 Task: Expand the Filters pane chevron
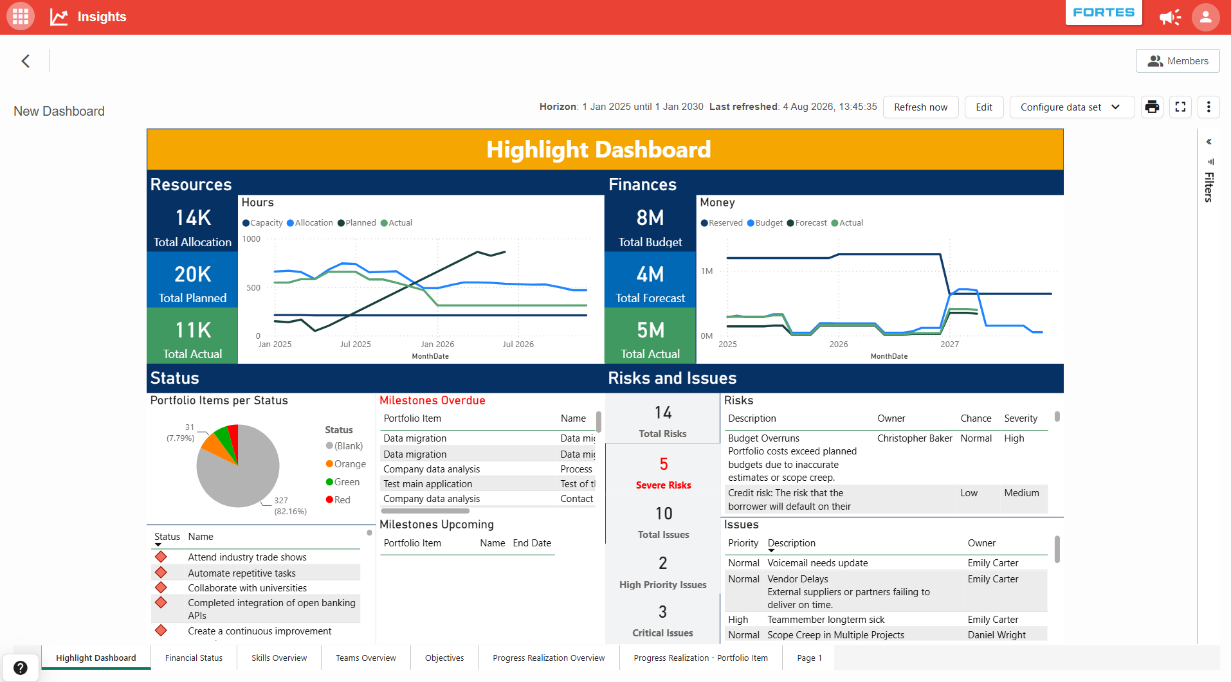1209,141
